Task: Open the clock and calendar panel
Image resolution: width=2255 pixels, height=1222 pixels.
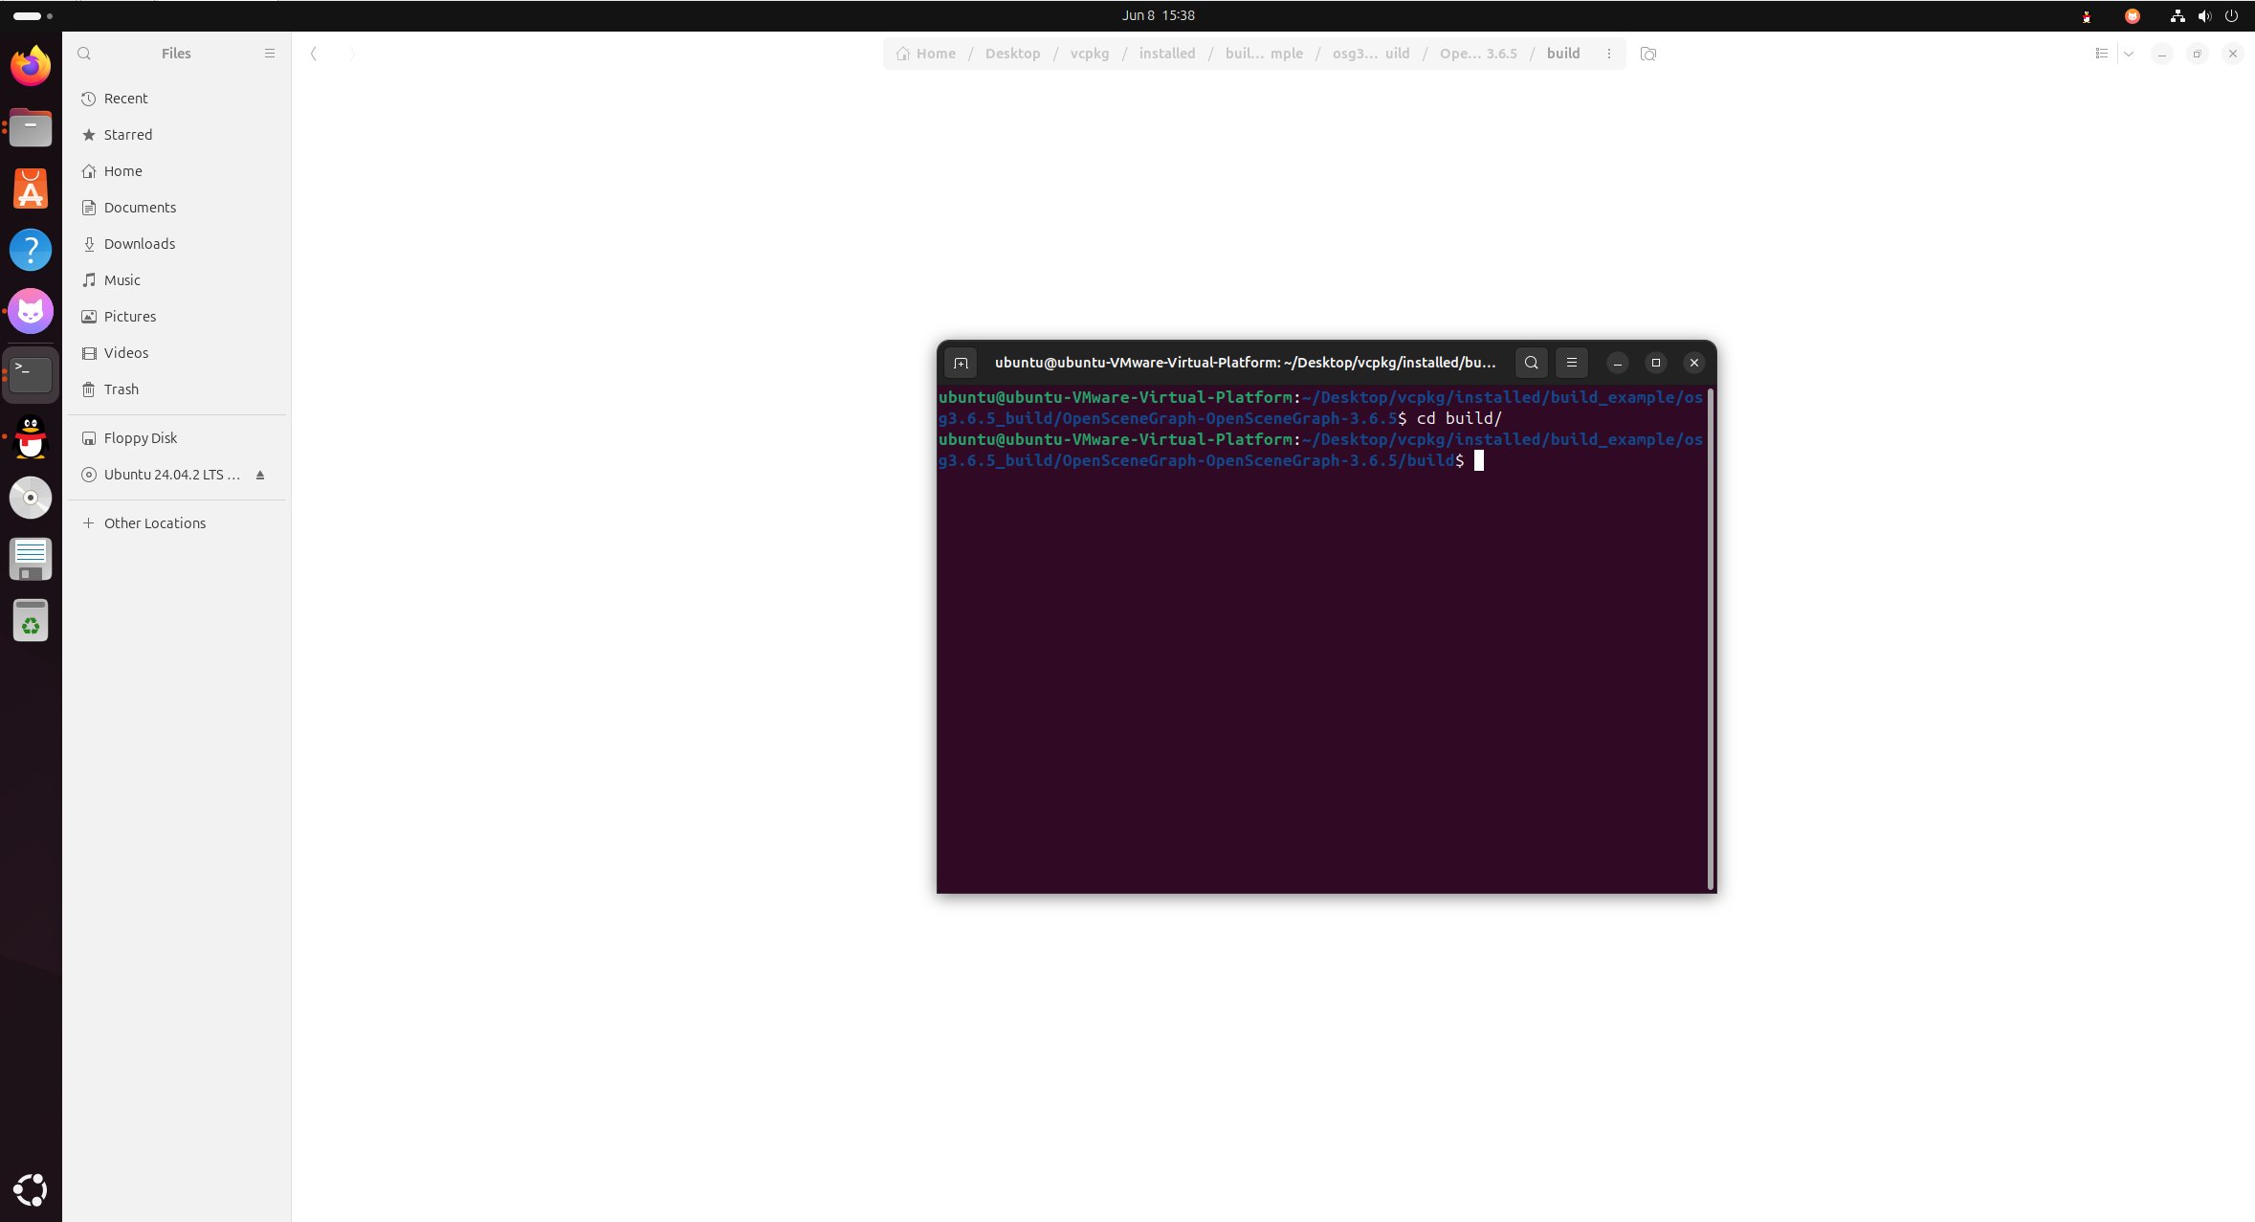Action: click(x=1158, y=15)
